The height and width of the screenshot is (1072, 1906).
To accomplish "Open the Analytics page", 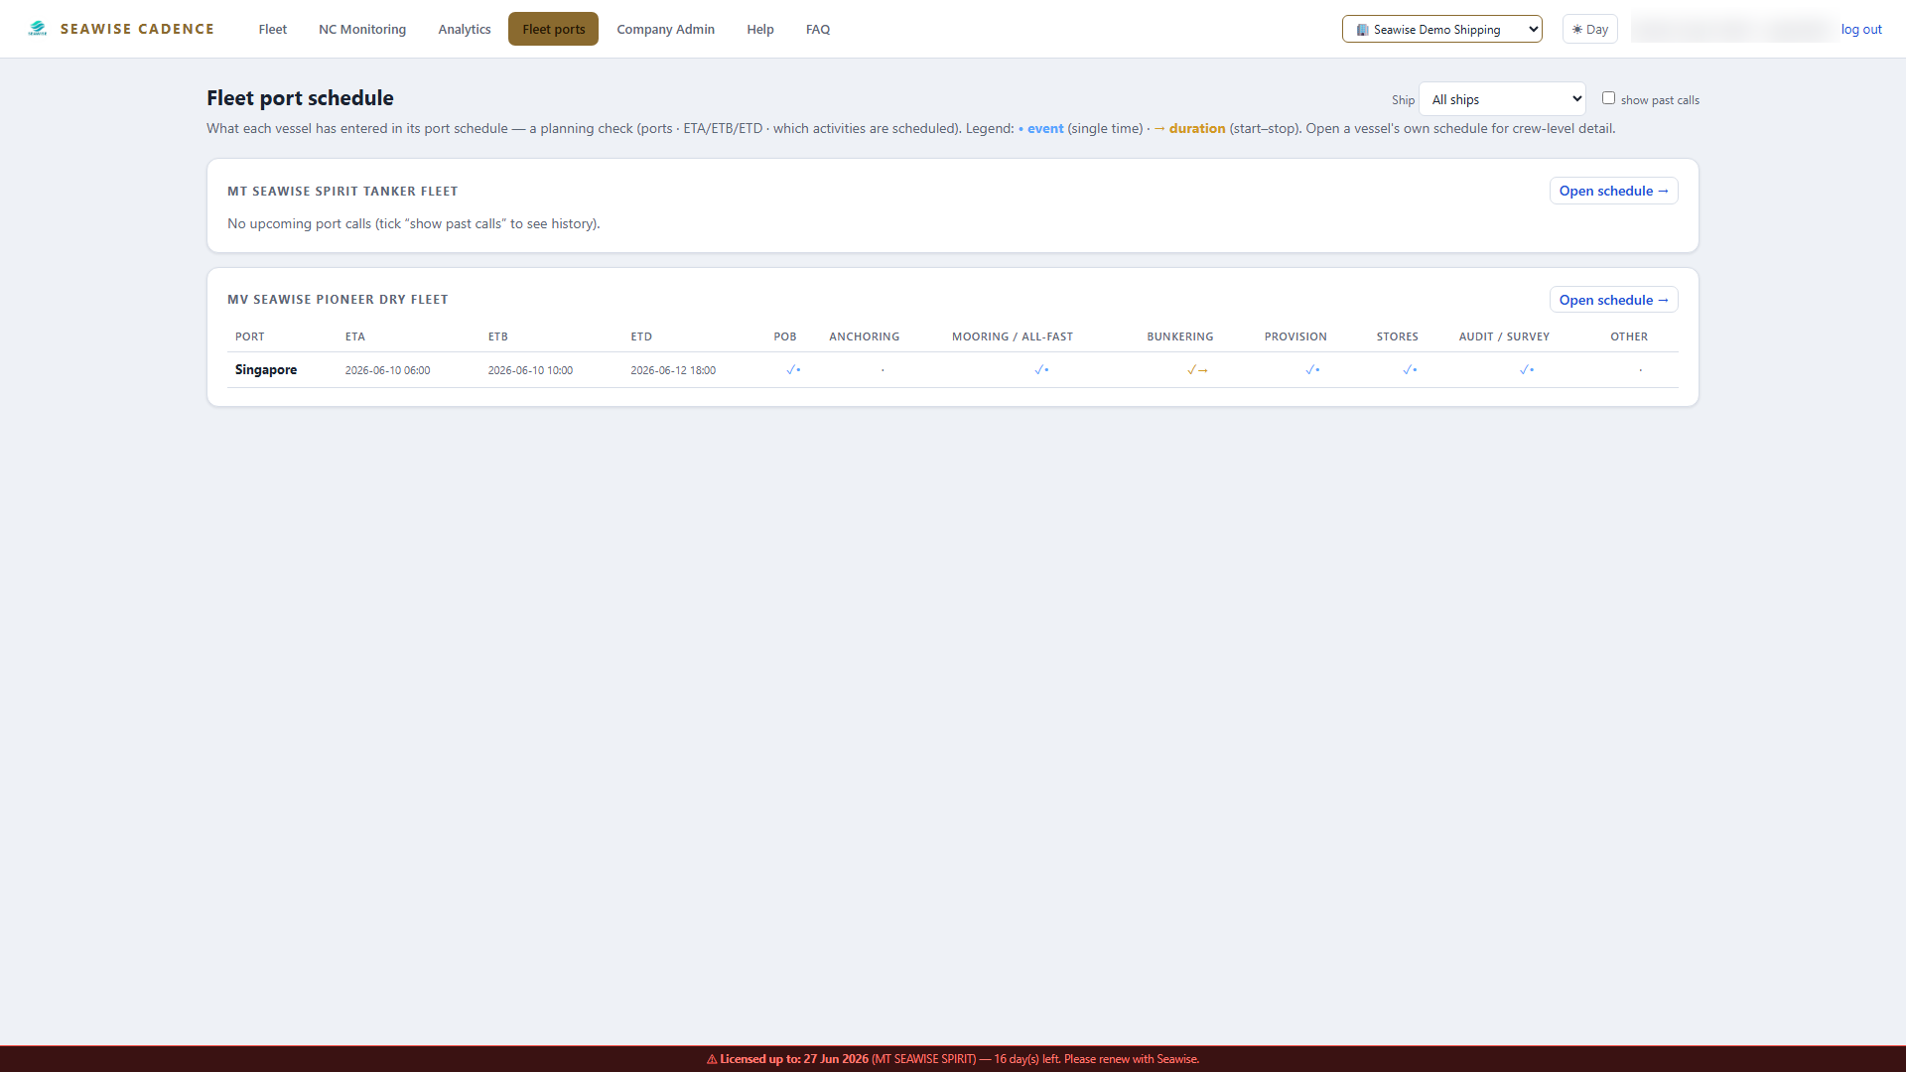I will (465, 29).
